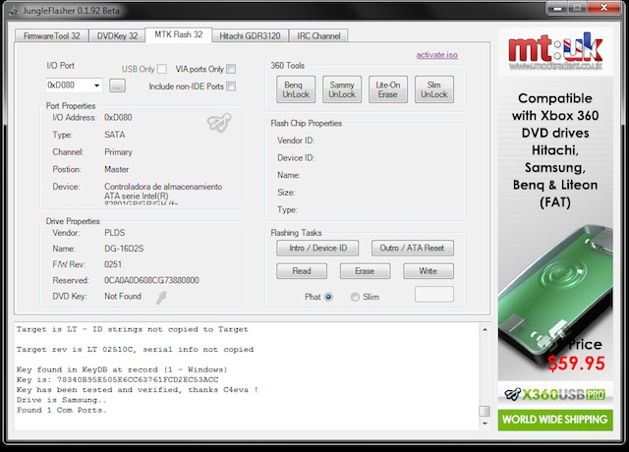Screen dimensions: 629x452
Task: Select the Slim radio button
Action: [355, 297]
